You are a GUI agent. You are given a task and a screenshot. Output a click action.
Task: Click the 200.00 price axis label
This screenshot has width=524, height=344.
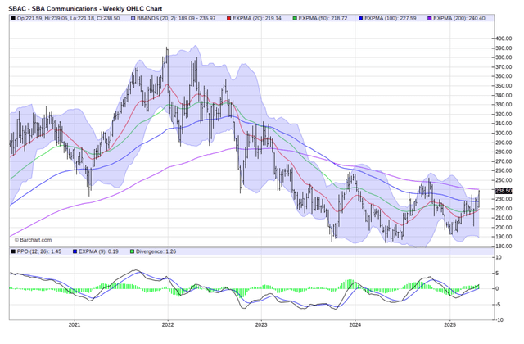[504, 228]
